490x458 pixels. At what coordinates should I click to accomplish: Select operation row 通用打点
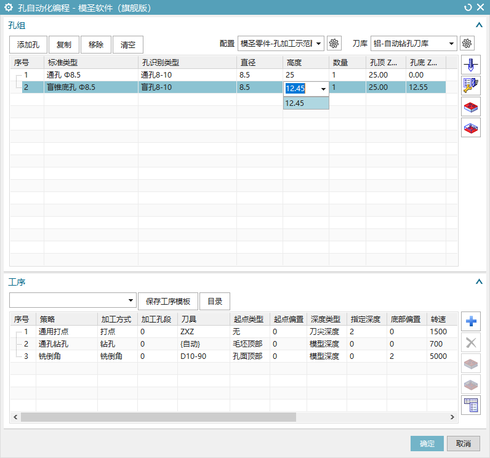(234, 331)
